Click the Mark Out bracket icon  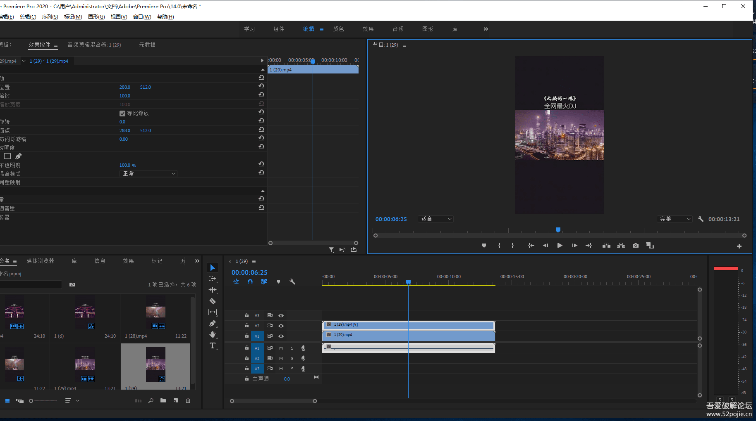click(512, 246)
